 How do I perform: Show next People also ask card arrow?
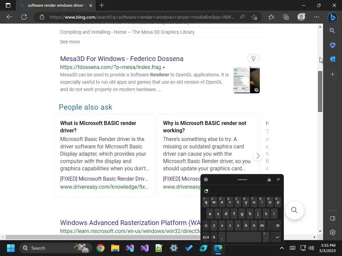pos(258,156)
